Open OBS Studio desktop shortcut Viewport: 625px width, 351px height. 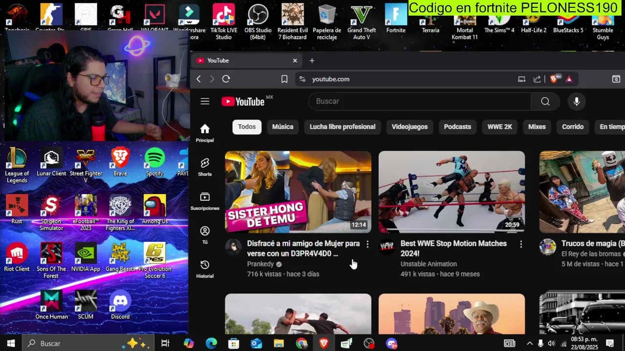258,22
